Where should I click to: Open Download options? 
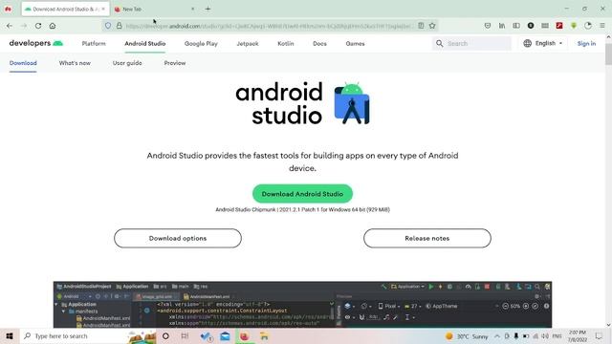pyautogui.click(x=178, y=238)
